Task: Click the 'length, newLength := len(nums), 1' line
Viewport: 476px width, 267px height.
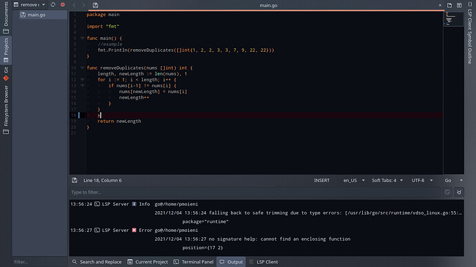Action: 142,74
